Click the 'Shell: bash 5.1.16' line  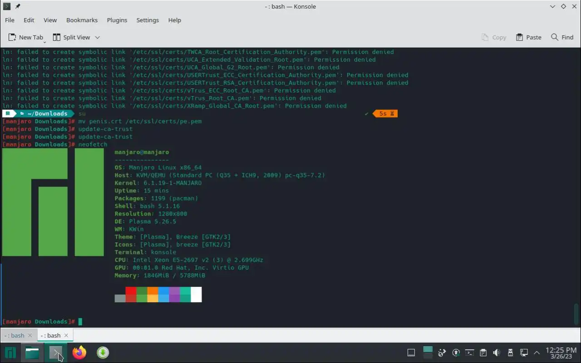[147, 206]
